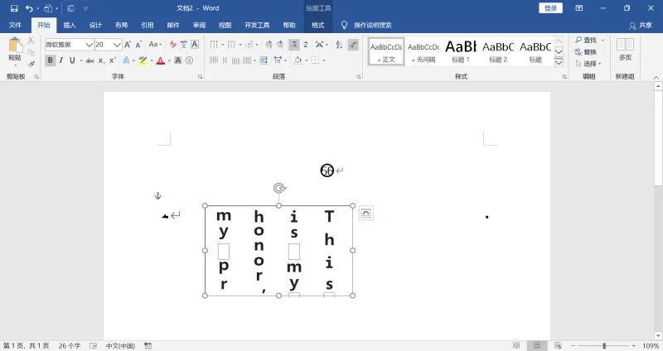This screenshot has height=351, width=663.
Task: Click the Enclose Characters circled icon
Action: (x=190, y=60)
